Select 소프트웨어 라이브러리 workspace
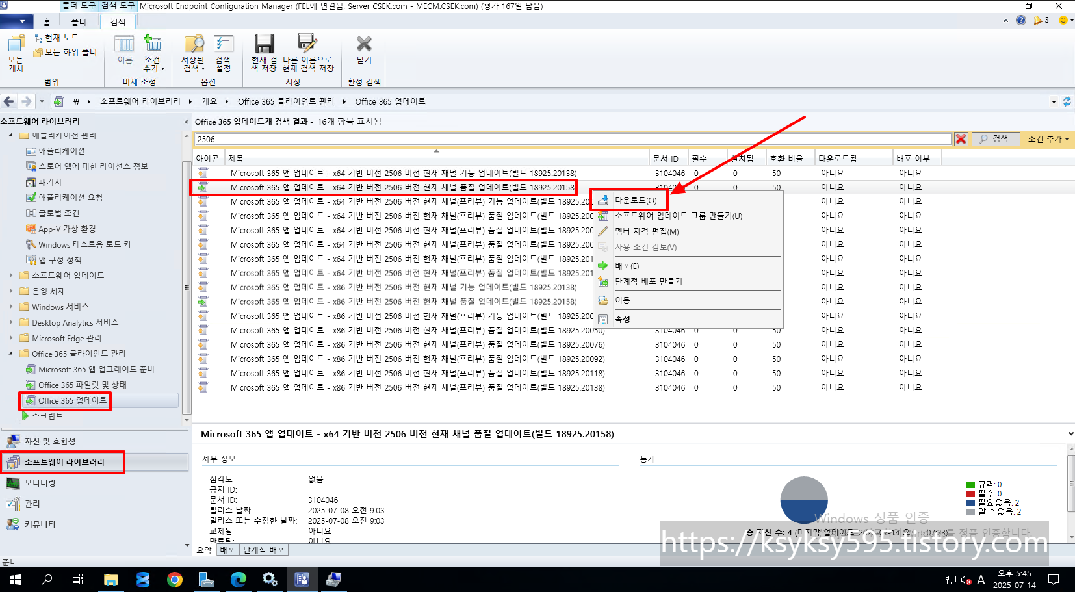Image resolution: width=1075 pixels, height=592 pixels. (x=94, y=462)
